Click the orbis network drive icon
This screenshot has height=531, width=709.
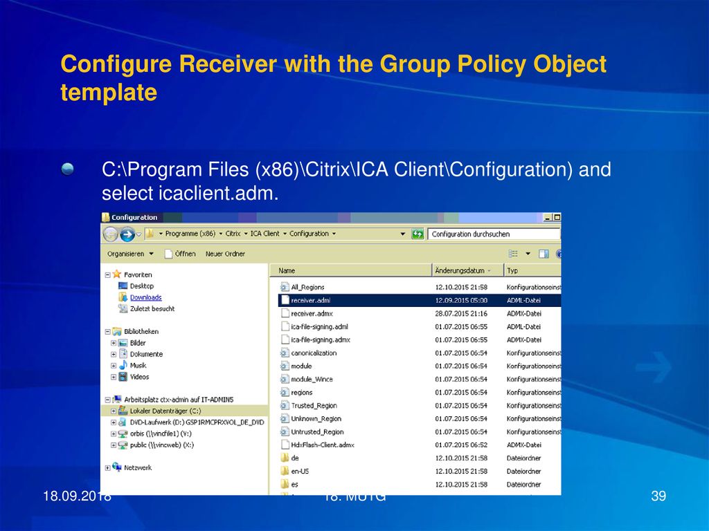pos(122,434)
